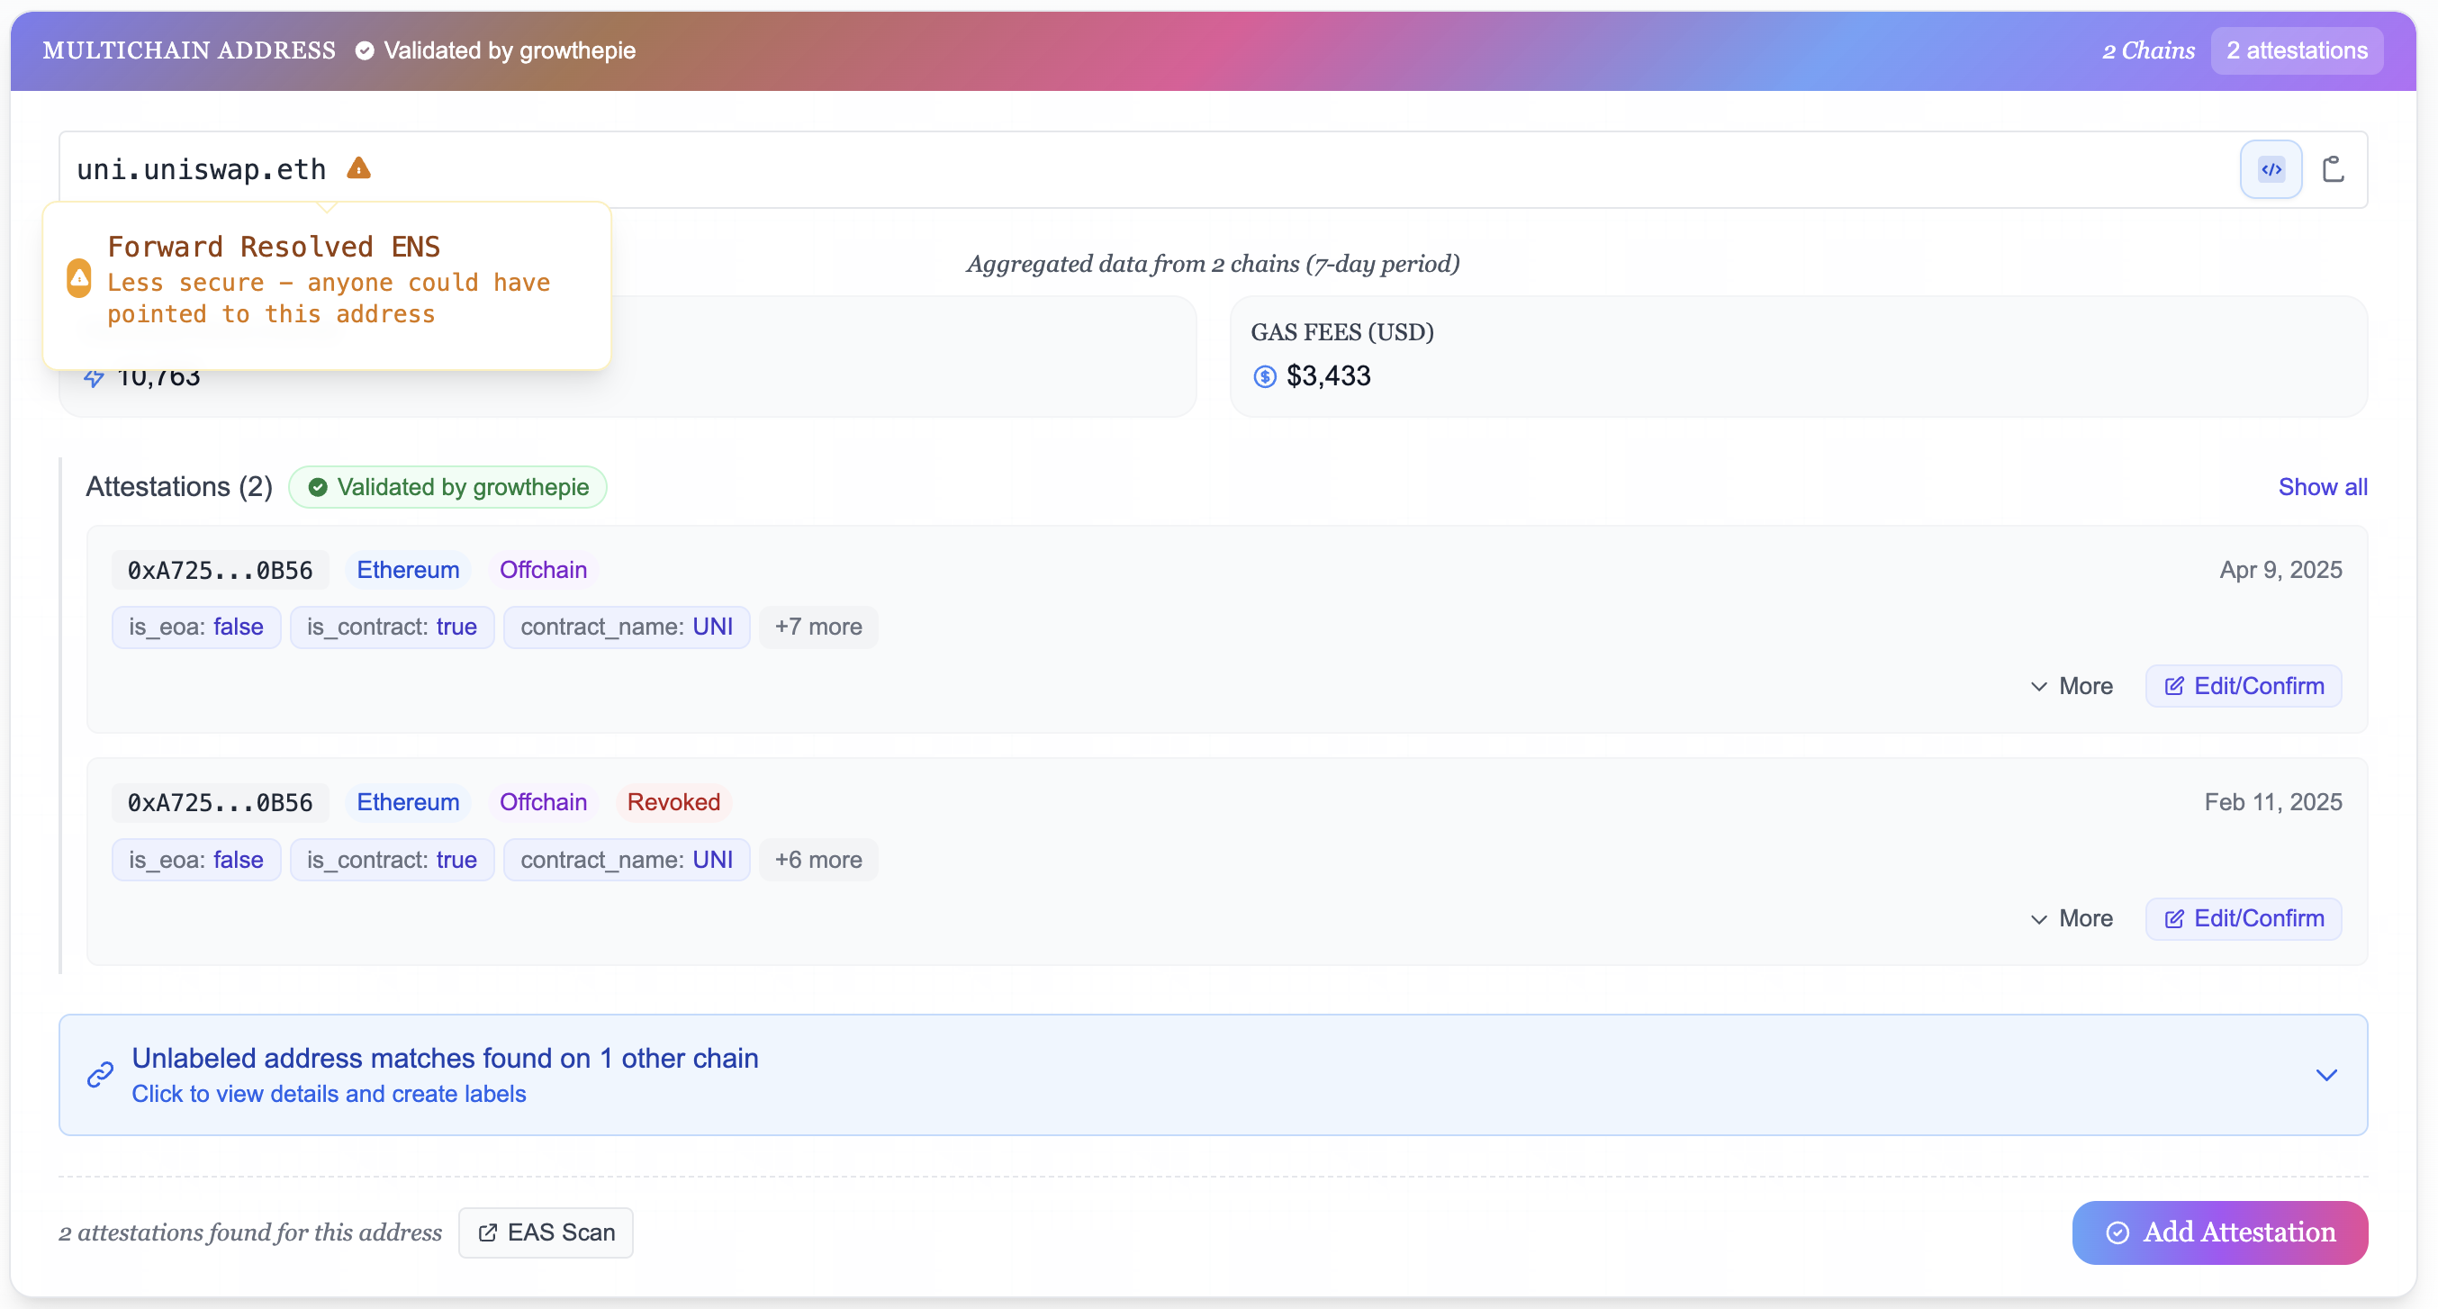Click 'Unlabeled address matches found on 1 other chain'

coord(445,1057)
